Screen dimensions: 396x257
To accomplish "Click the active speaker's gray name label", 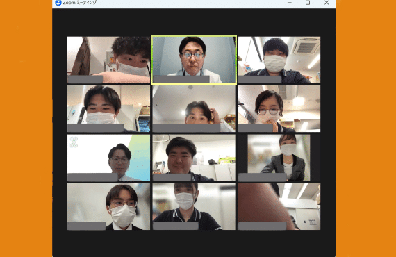I will coord(181,79).
